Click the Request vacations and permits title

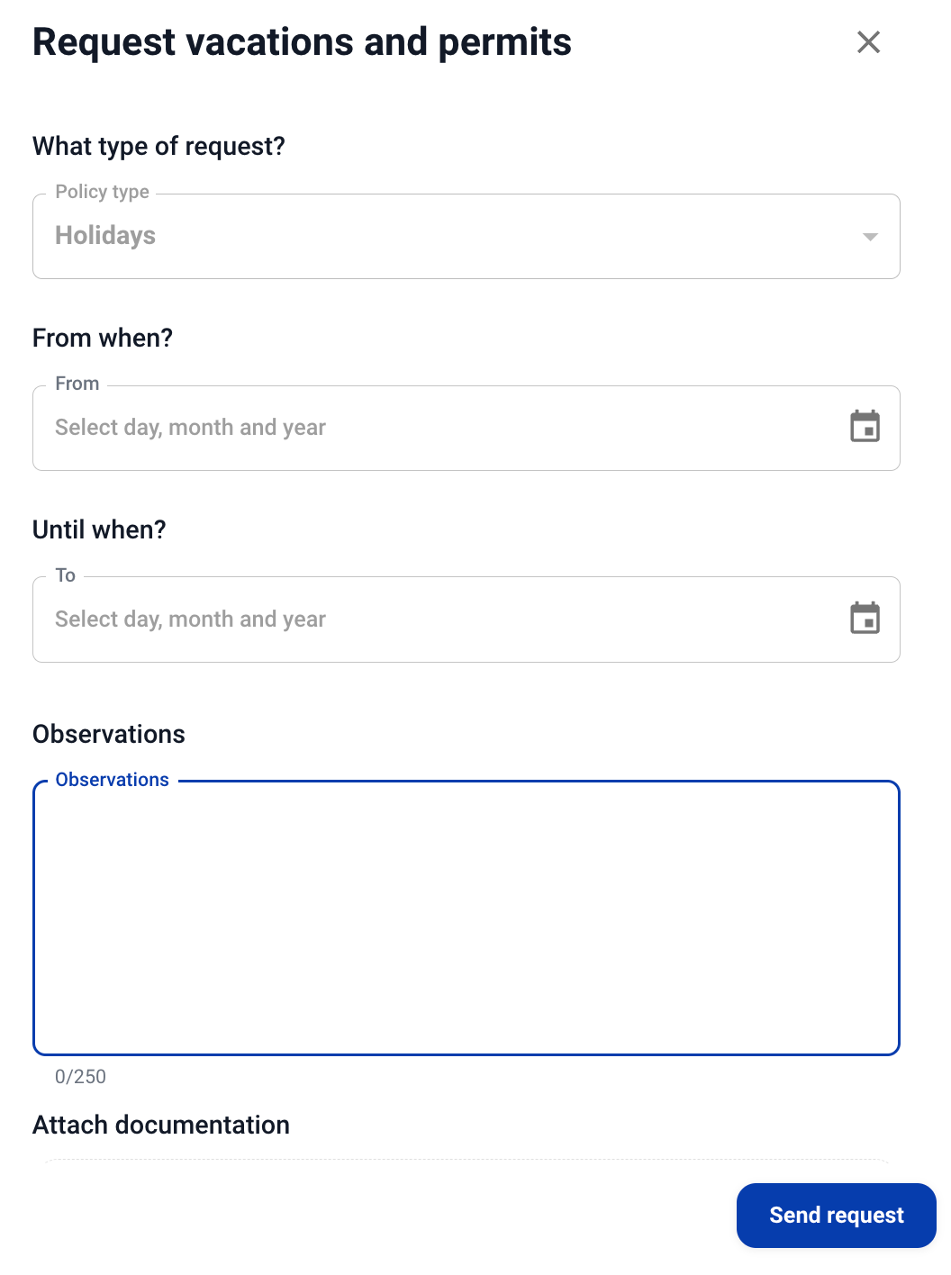302,42
